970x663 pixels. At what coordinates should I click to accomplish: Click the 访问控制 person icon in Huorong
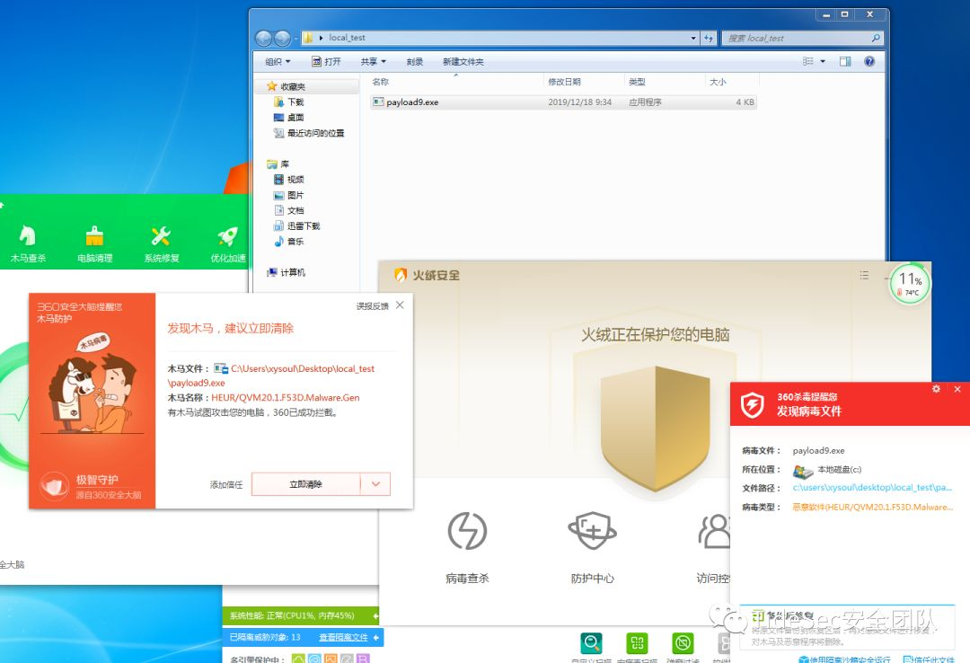click(715, 531)
